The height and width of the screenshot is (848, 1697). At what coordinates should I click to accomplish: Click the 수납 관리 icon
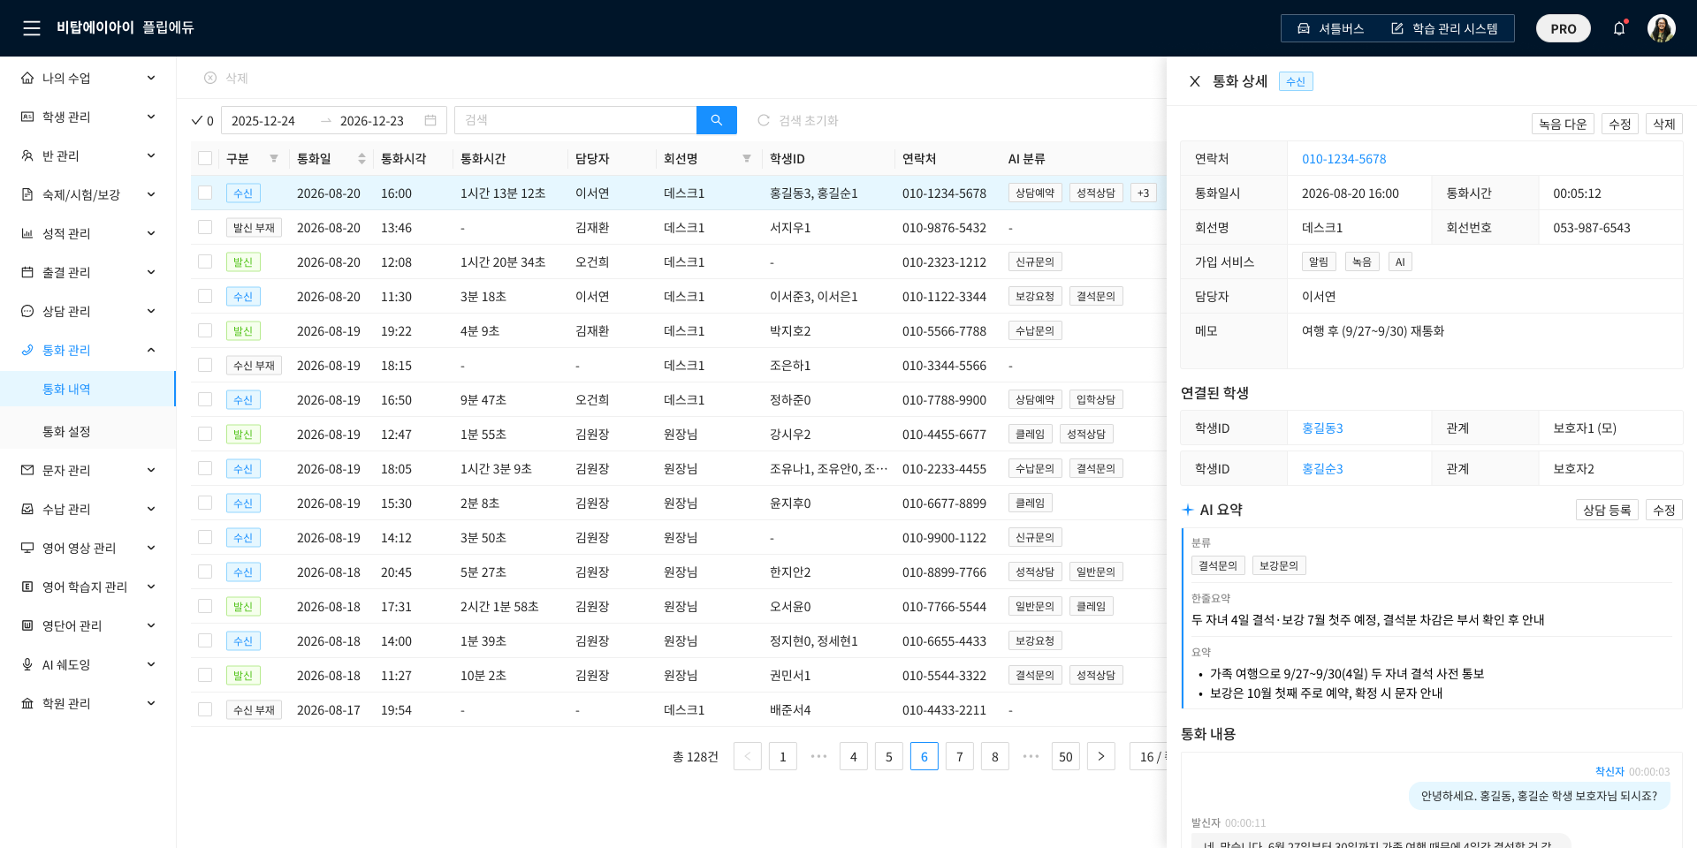click(27, 509)
